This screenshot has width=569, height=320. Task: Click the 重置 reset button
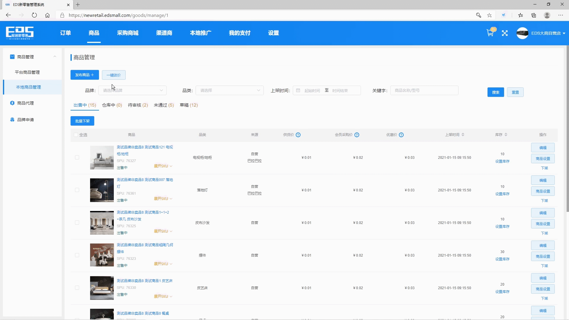pos(515,92)
